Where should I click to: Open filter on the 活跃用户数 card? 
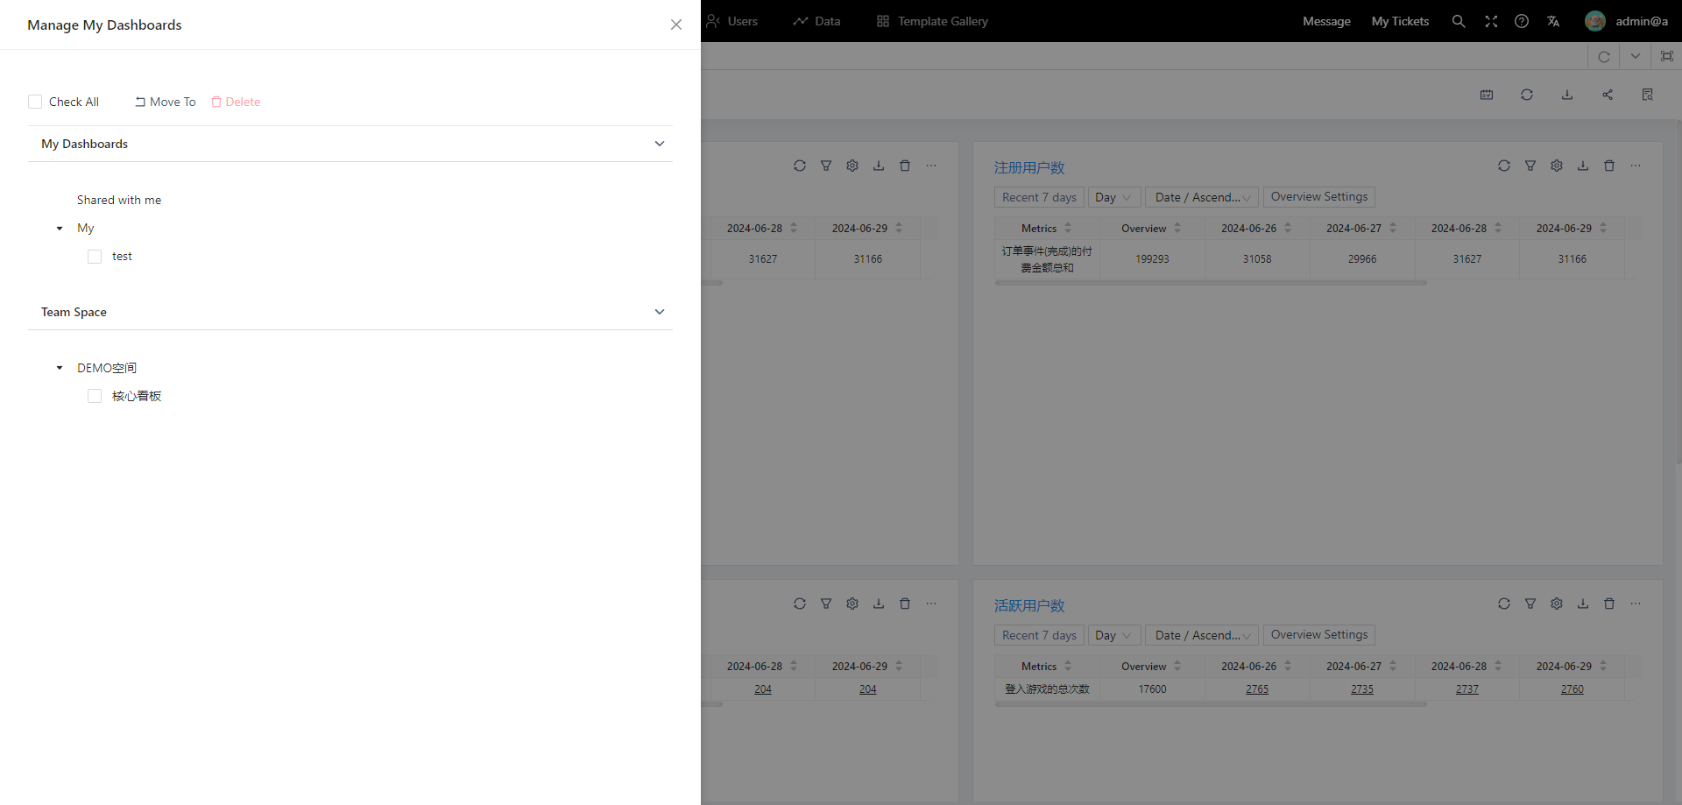point(1530,604)
